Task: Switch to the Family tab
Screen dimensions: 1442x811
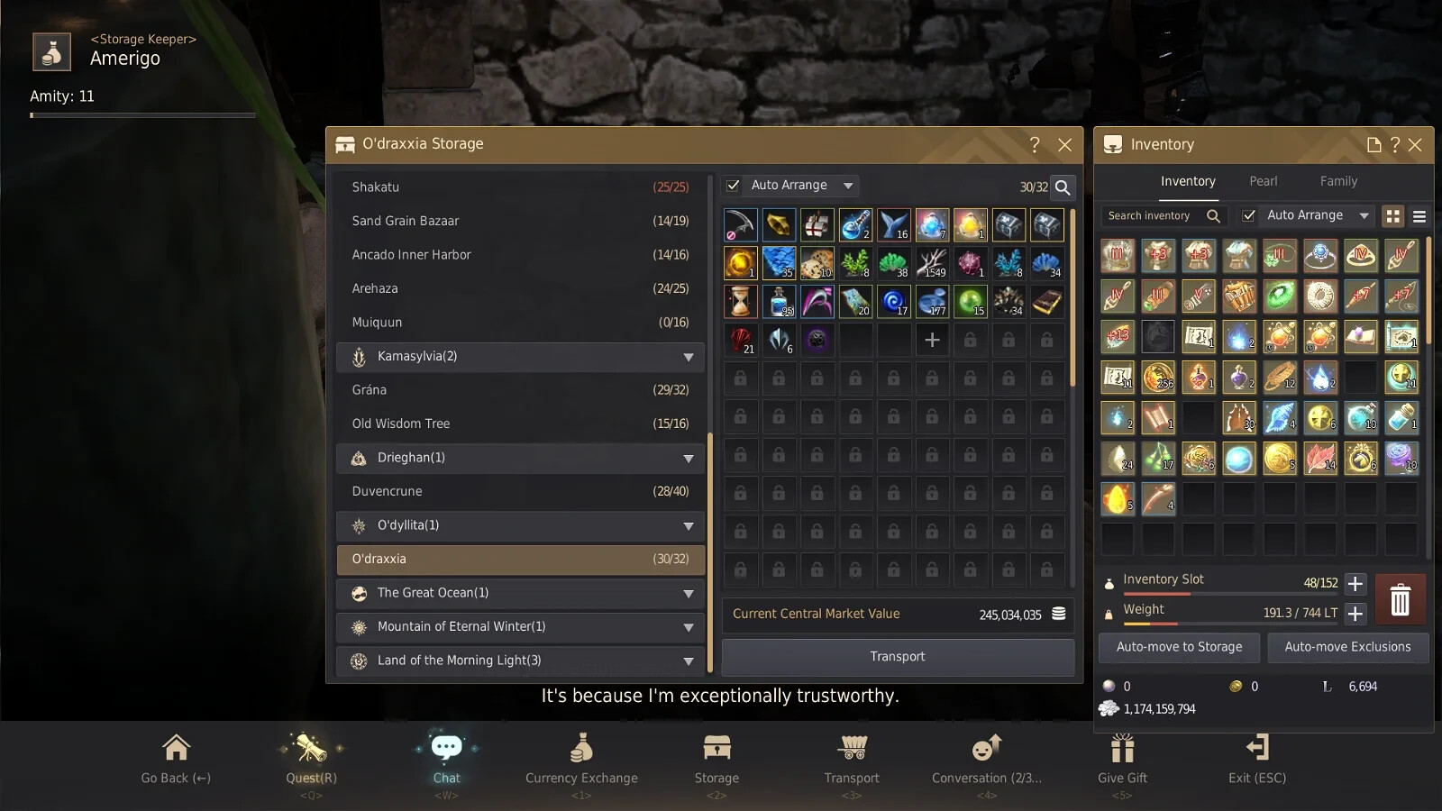Action: point(1337,180)
